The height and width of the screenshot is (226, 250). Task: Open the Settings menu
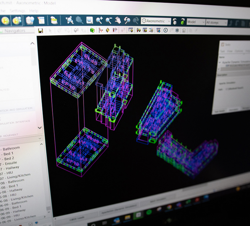coord(17,11)
